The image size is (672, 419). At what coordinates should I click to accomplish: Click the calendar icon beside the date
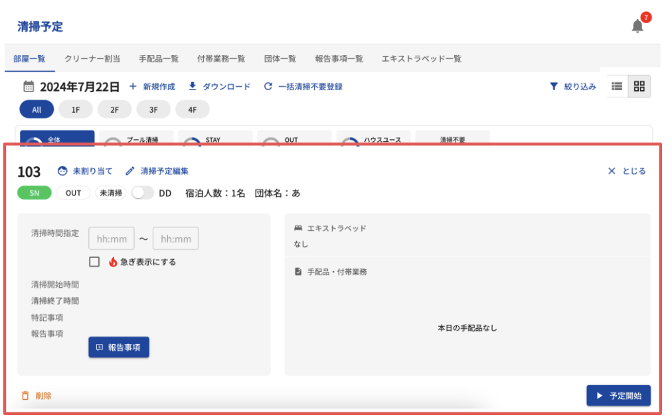pyautogui.click(x=29, y=86)
